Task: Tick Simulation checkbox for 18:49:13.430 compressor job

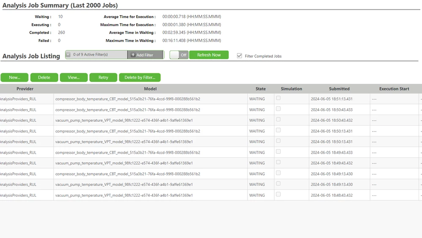Action: [x=278, y=173]
